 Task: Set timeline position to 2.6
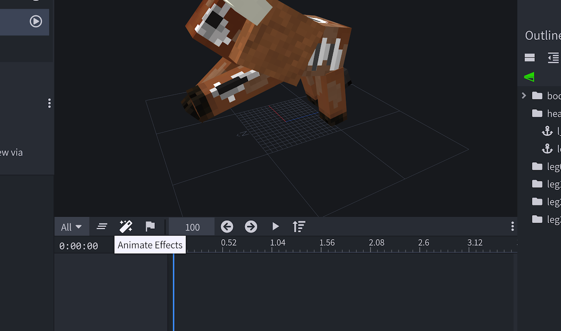point(424,243)
